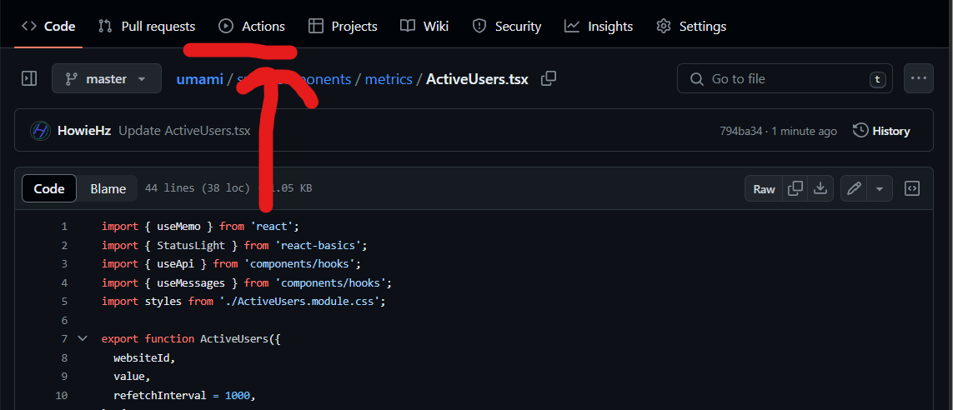Download raw file icon
The height and width of the screenshot is (410, 953).
tap(820, 188)
